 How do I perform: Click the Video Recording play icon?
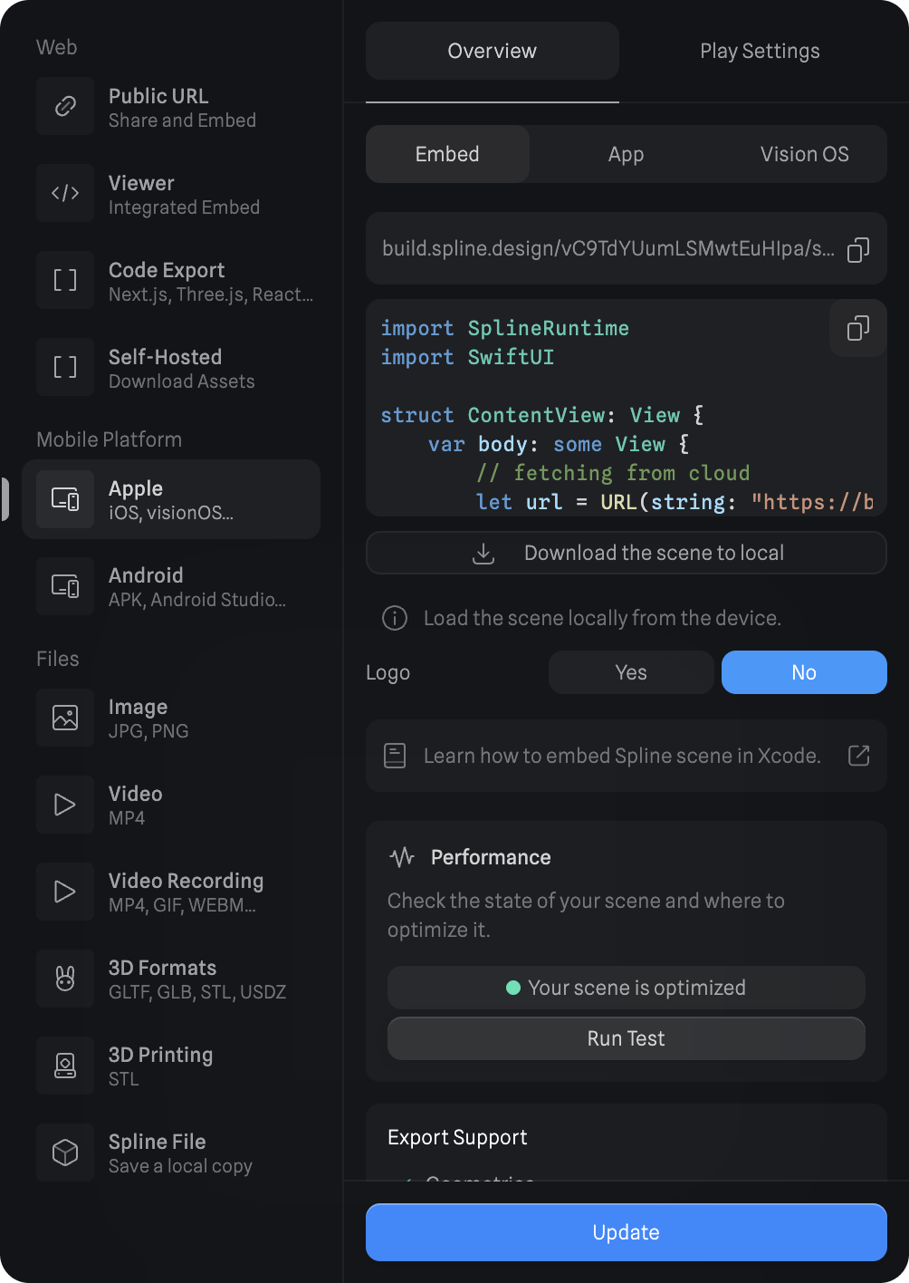click(65, 892)
